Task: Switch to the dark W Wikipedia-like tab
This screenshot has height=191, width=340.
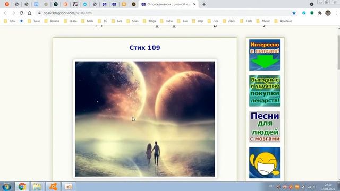Action: 75,4
